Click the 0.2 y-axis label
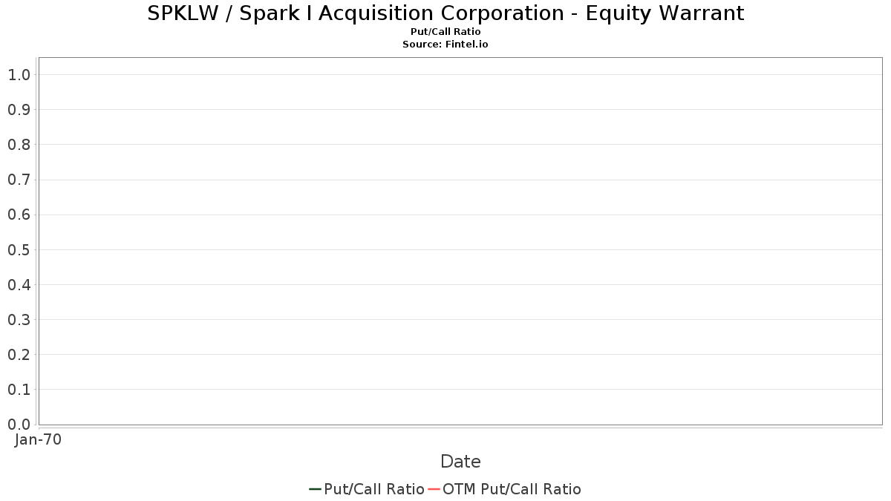 point(19,355)
